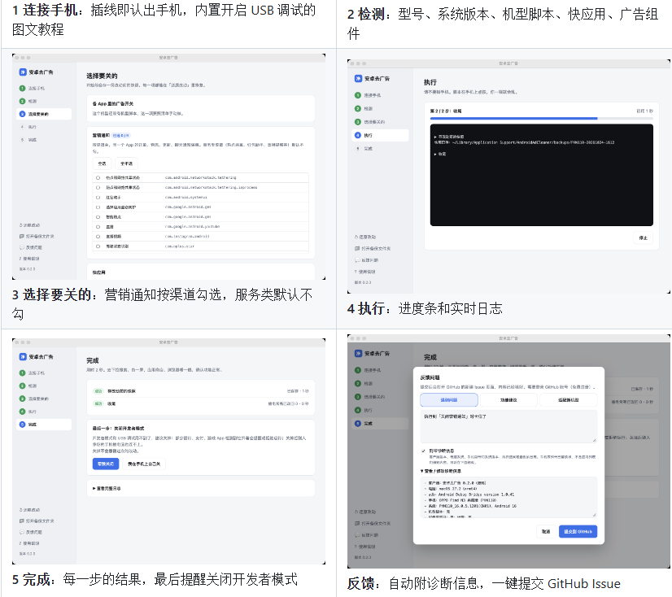
Task: Click 全不选 button above the app list
Action: click(x=126, y=163)
